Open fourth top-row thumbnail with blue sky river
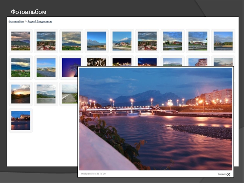This screenshot has height=183, width=244. pos(97,41)
